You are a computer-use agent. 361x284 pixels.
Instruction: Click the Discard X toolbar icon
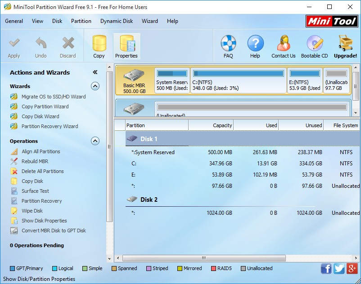pos(68,43)
